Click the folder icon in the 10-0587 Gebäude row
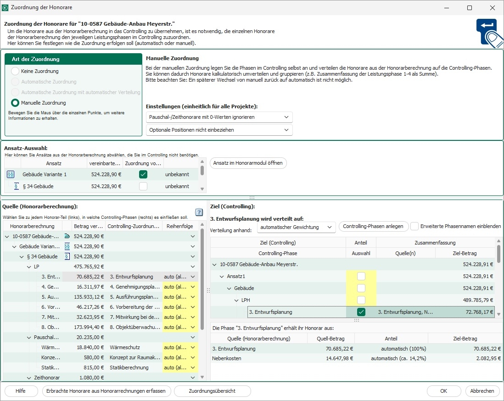The image size is (504, 401). [67, 236]
